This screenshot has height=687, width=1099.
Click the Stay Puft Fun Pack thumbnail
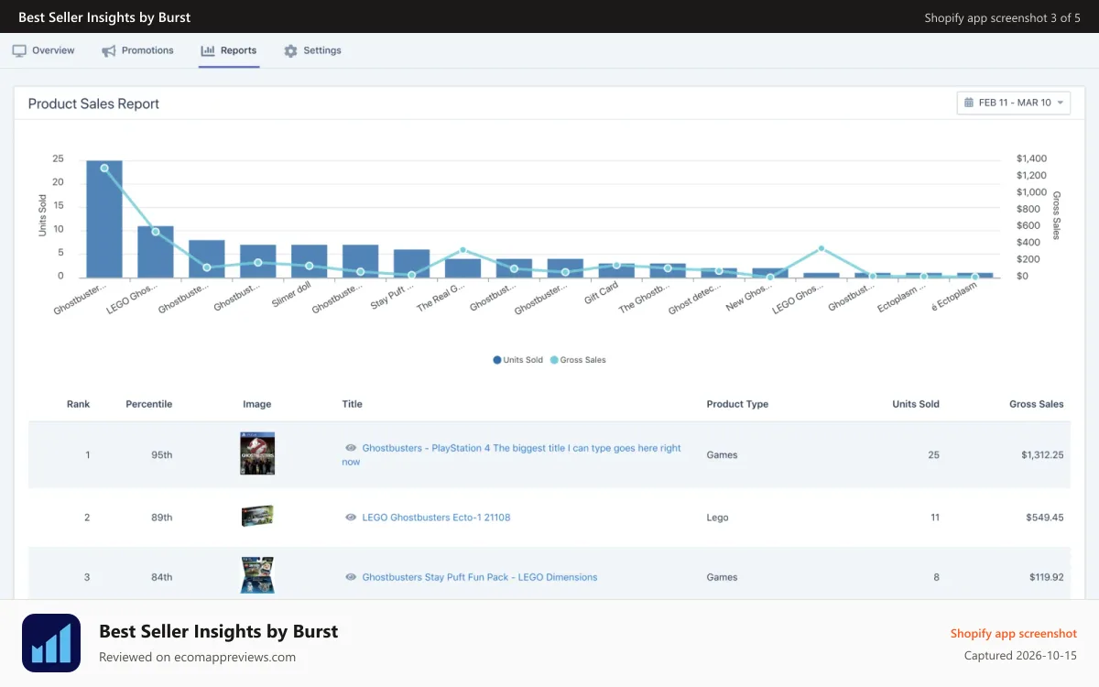(257, 575)
